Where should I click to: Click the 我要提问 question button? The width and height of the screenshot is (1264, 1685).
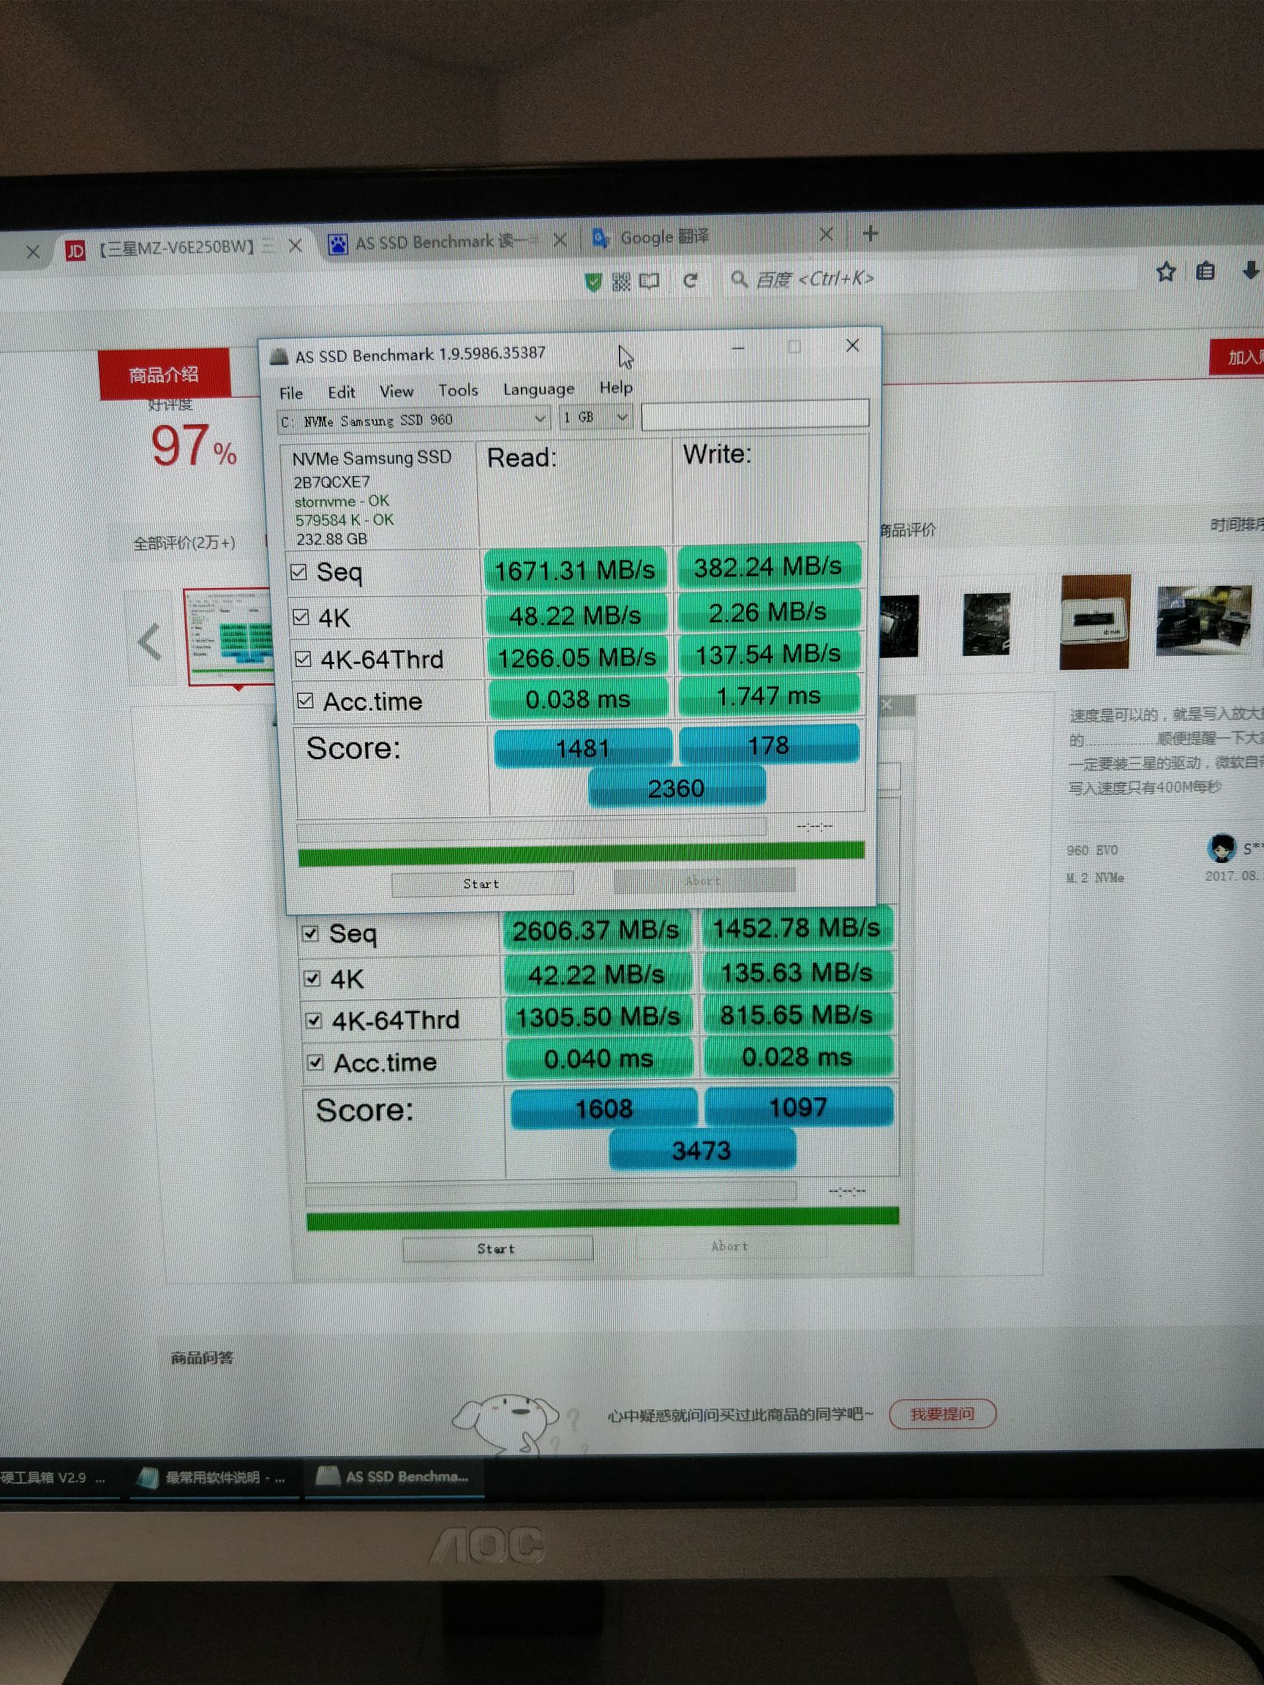coord(943,1413)
